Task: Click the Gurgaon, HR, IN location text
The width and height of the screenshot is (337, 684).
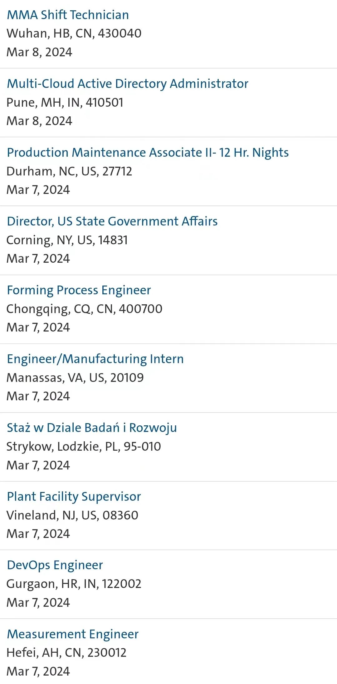Action: [74, 584]
